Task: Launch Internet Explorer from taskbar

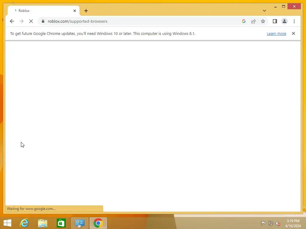Action: [25, 223]
